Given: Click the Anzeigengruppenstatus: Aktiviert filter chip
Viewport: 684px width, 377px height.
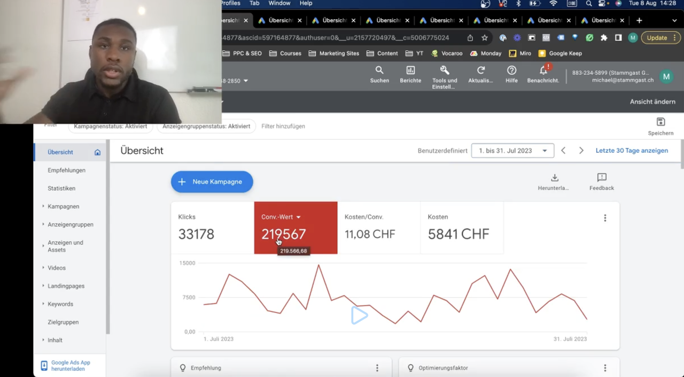Looking at the screenshot, I should 206,127.
